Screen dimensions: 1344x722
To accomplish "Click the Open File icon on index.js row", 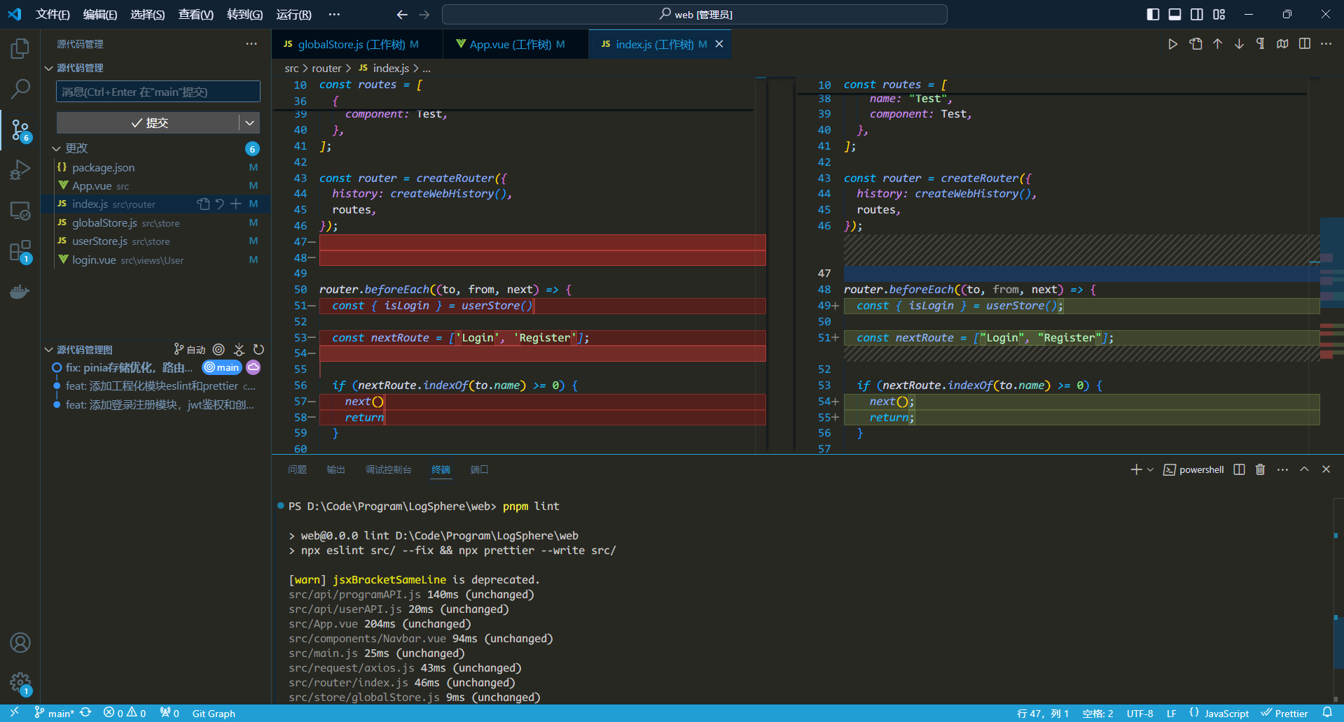I will [203, 204].
